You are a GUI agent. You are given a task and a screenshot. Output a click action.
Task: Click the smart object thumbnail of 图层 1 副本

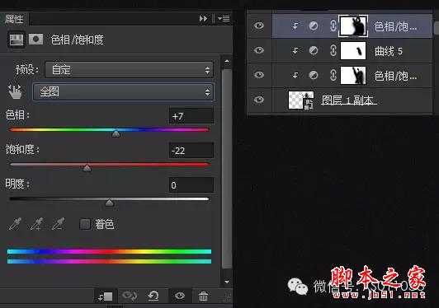coord(301,100)
